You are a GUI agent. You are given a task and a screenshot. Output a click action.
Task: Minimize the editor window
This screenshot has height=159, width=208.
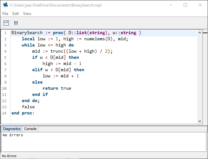click(170, 5)
